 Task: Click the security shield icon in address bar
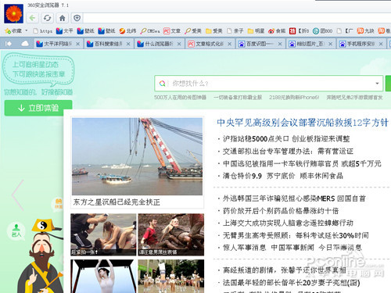coord(77,18)
